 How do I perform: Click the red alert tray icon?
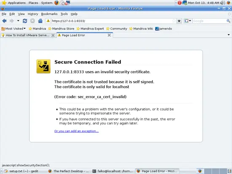point(180,3)
